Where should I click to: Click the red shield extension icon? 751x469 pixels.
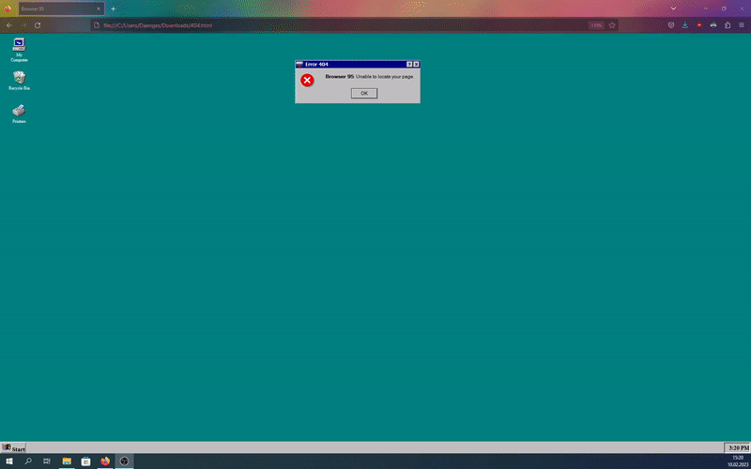point(699,25)
